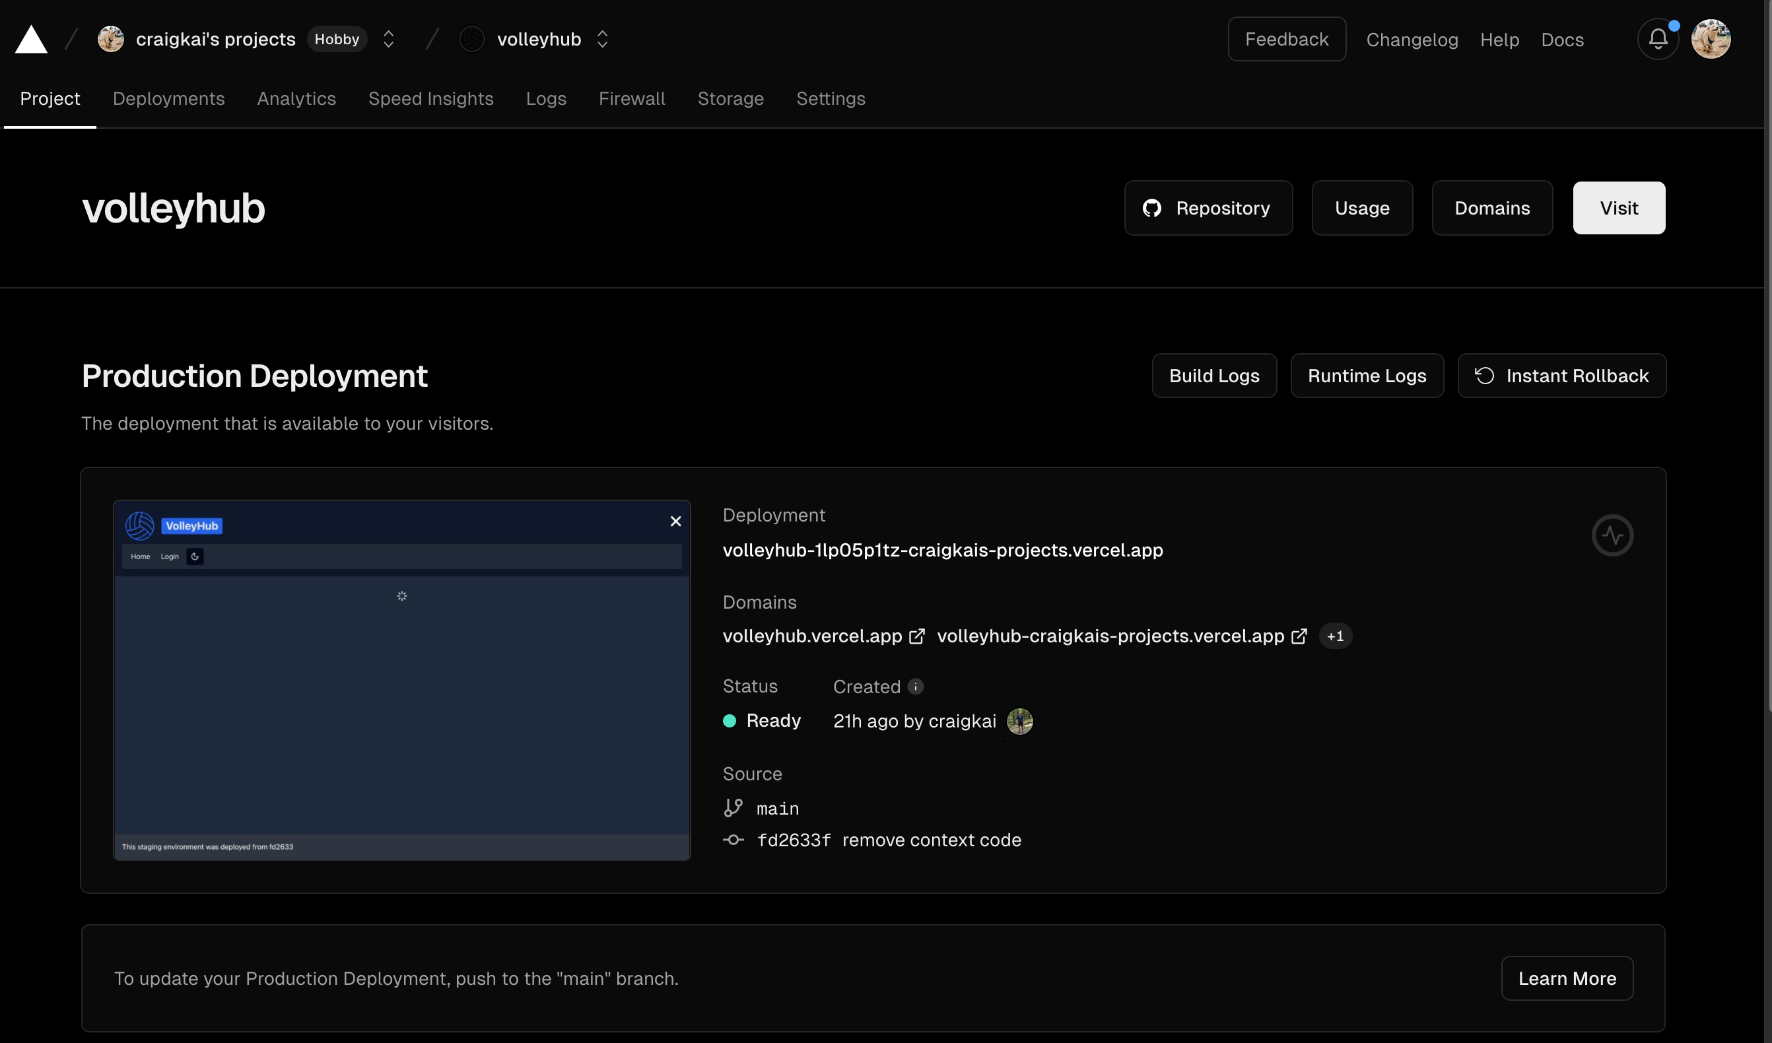
Task: Click the Domains button
Action: 1492,208
